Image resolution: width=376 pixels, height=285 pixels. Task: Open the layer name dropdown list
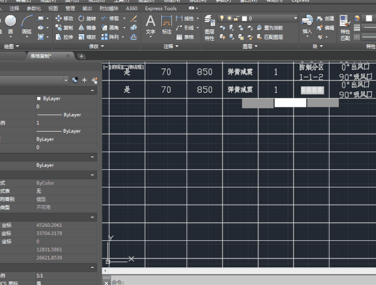click(x=294, y=18)
